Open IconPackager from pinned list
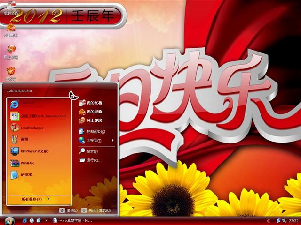Screen dimensions: 301x225 click(x=40, y=128)
